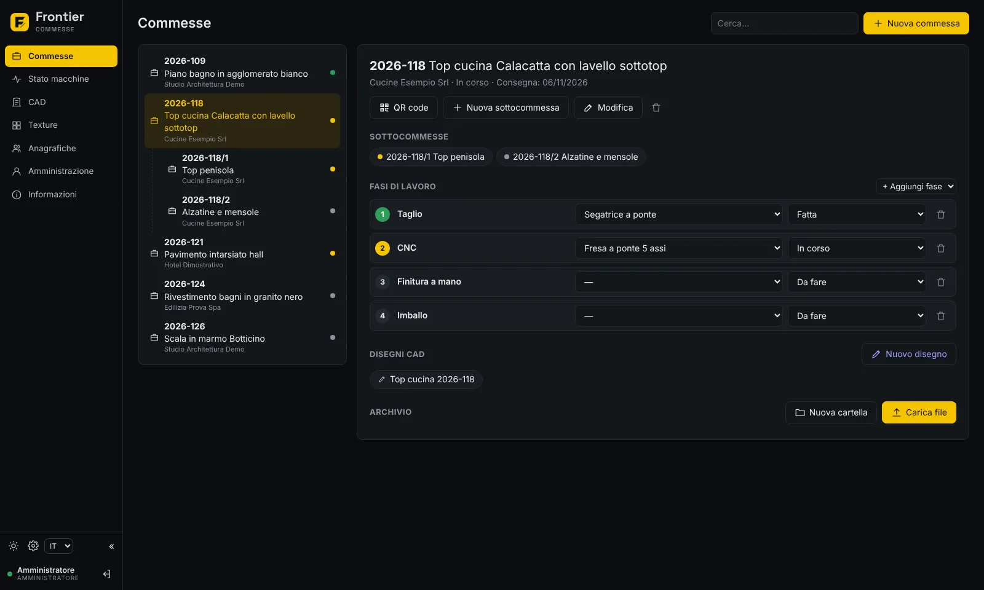
Task: Open language dropdown IT
Action: coord(59,546)
